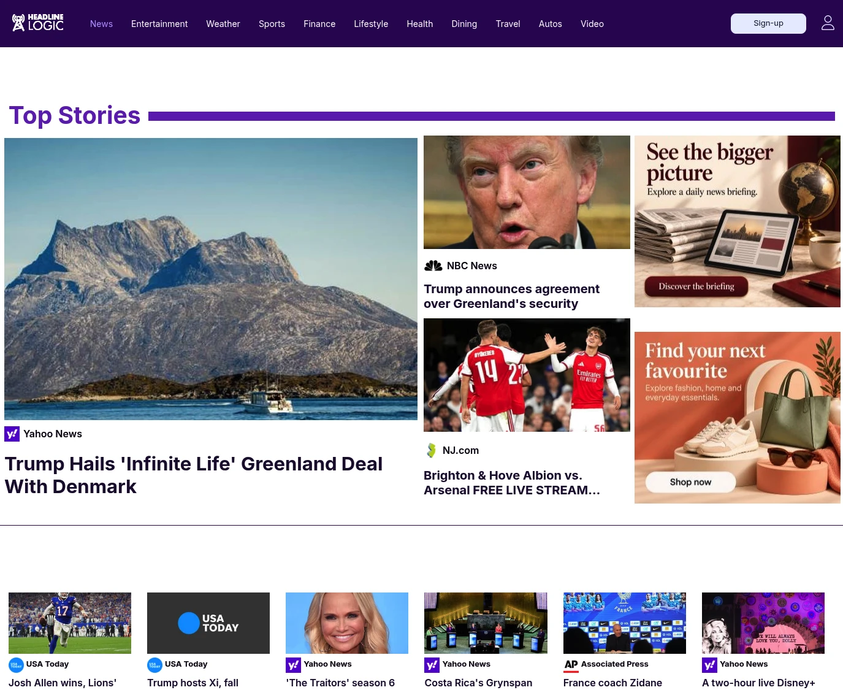Click USA Today icon under Josh Allen story
This screenshot has height=690, width=843.
(16, 665)
